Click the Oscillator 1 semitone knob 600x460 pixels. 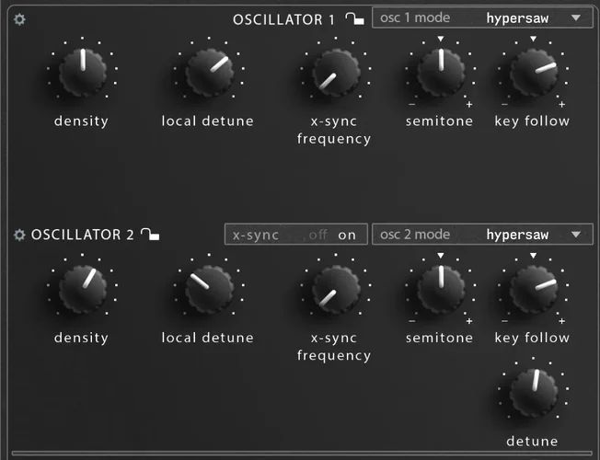[x=441, y=72]
